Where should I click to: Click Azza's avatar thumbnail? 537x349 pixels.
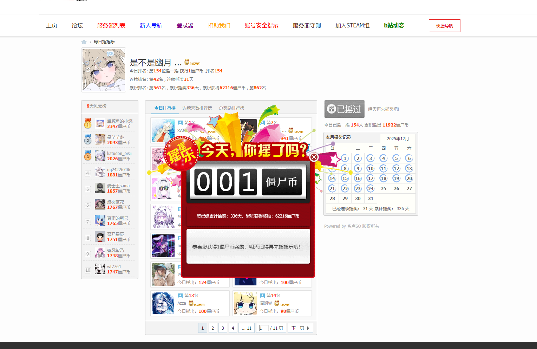click(x=163, y=303)
